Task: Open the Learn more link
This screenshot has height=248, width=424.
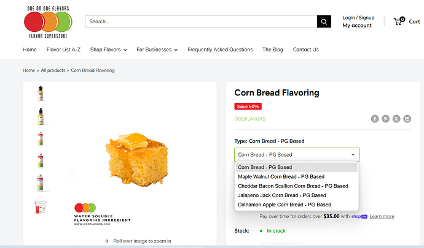Action: pos(382,216)
